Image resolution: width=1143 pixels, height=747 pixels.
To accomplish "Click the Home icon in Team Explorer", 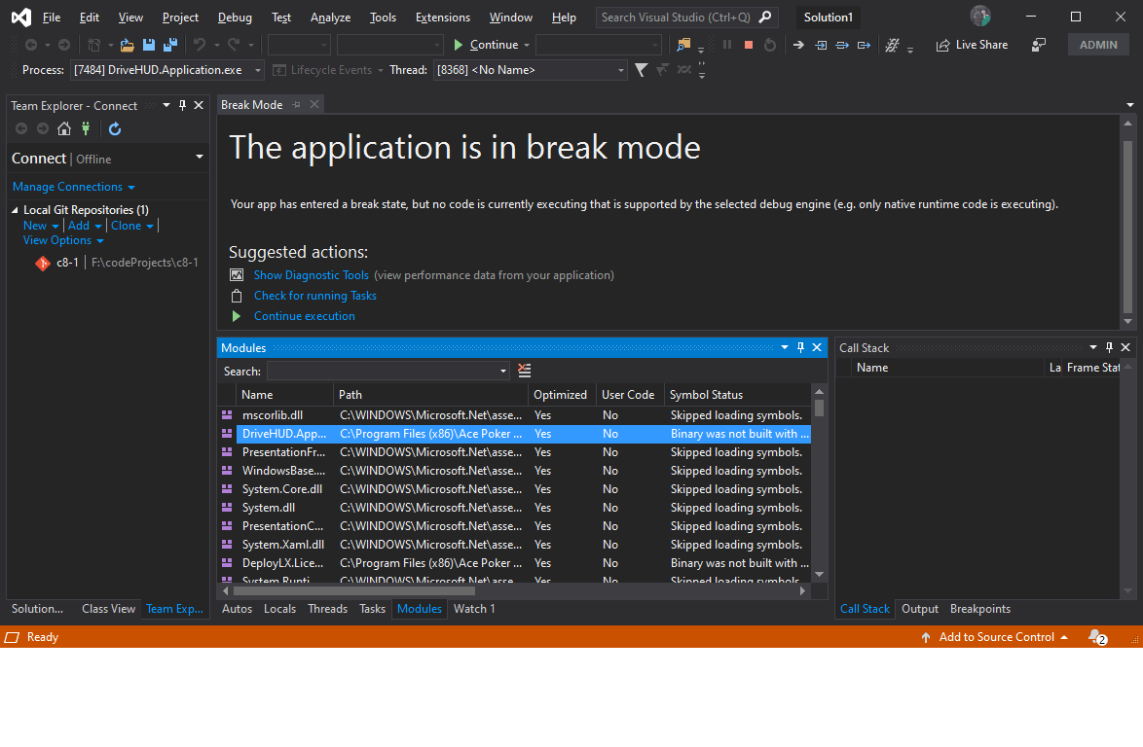I will point(63,128).
